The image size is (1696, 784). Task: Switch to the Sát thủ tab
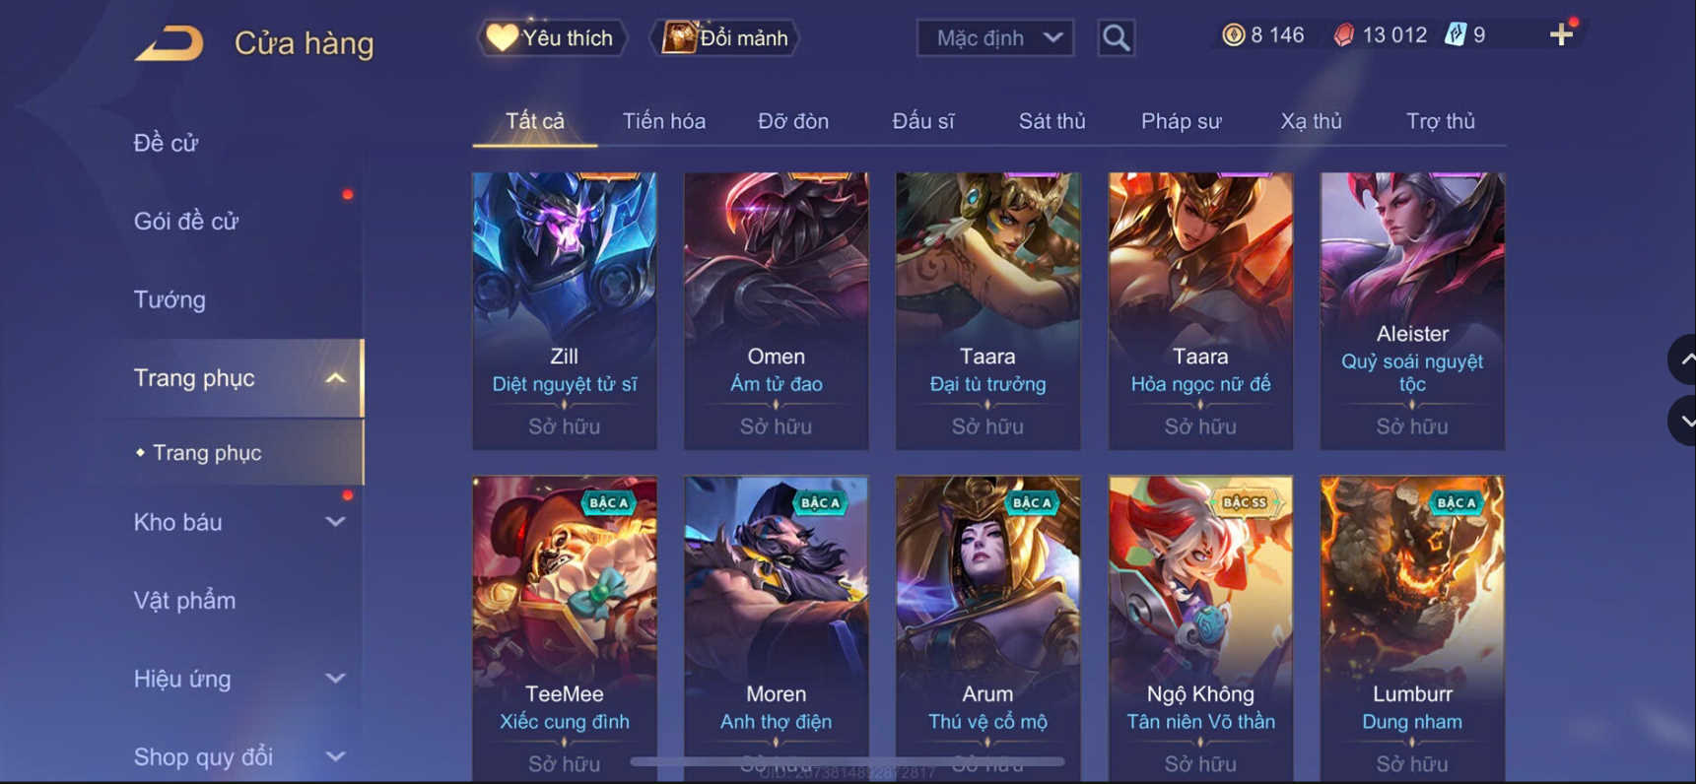point(1052,121)
